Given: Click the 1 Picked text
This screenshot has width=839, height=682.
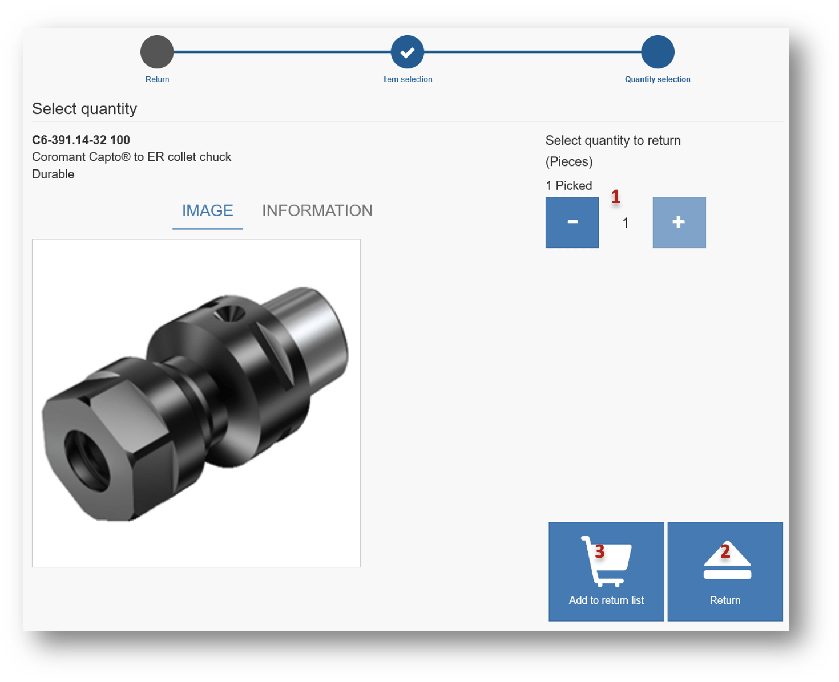Looking at the screenshot, I should 568,186.
